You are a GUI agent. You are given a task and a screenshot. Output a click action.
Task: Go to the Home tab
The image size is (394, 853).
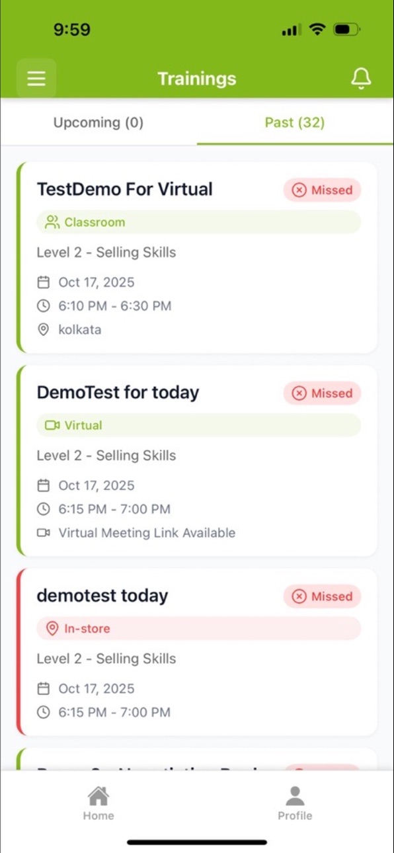click(x=98, y=803)
